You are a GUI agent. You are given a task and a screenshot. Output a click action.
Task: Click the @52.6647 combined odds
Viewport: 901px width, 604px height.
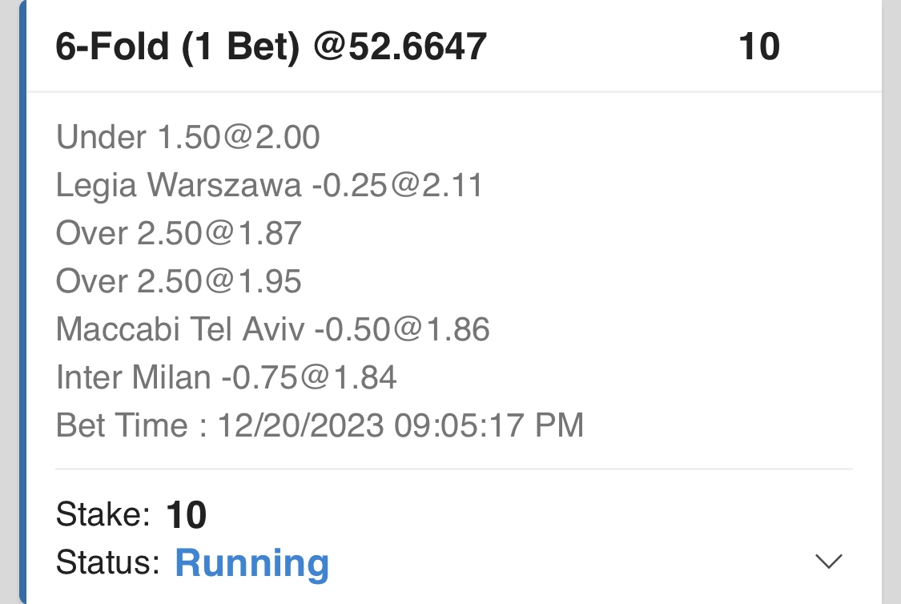(400, 47)
